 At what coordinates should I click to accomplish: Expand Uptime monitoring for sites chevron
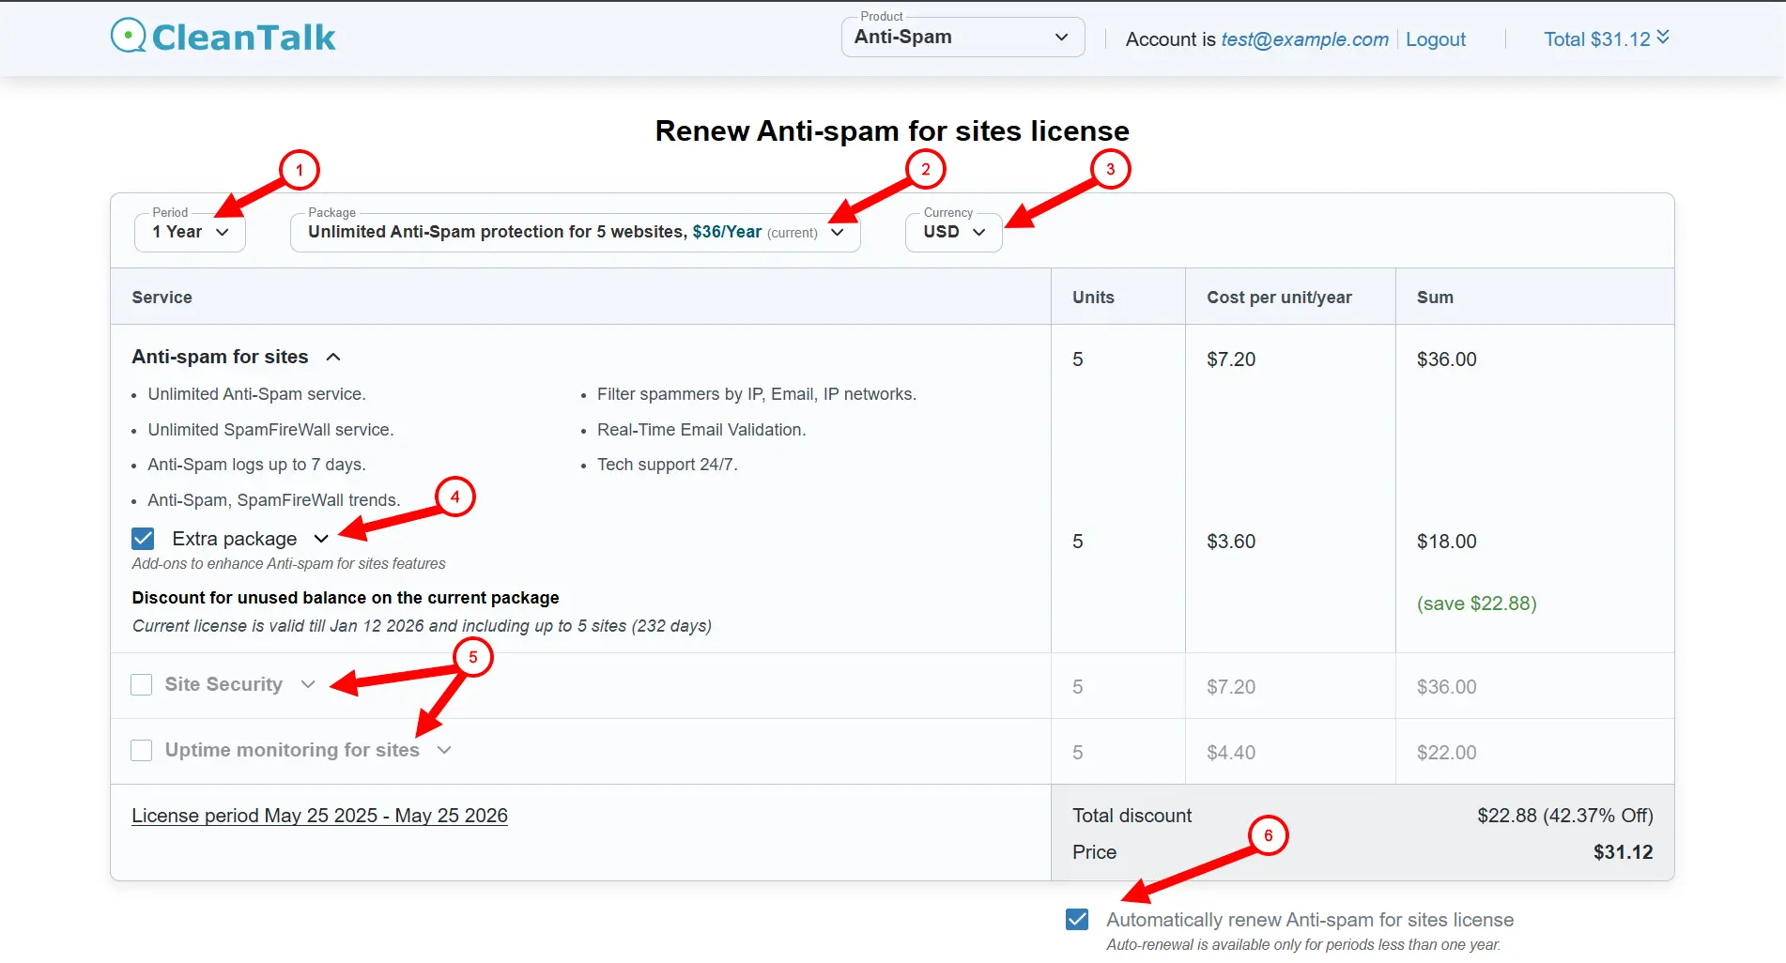pyautogui.click(x=444, y=750)
